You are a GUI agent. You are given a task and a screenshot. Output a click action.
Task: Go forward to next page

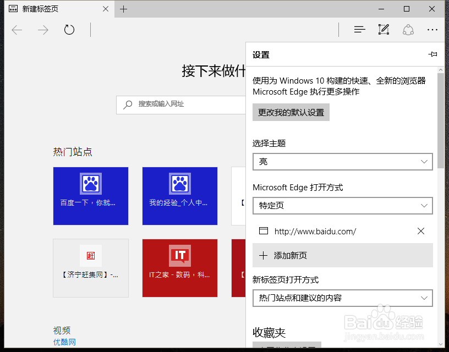click(43, 30)
